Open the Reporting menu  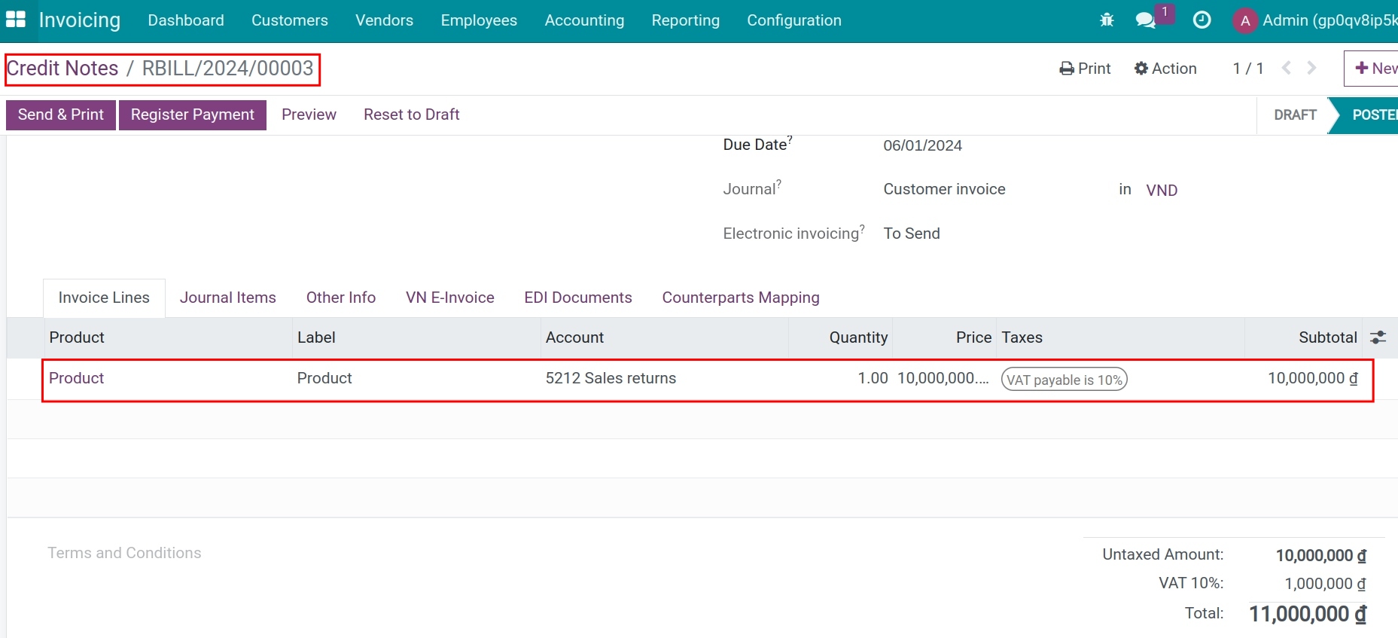click(686, 20)
